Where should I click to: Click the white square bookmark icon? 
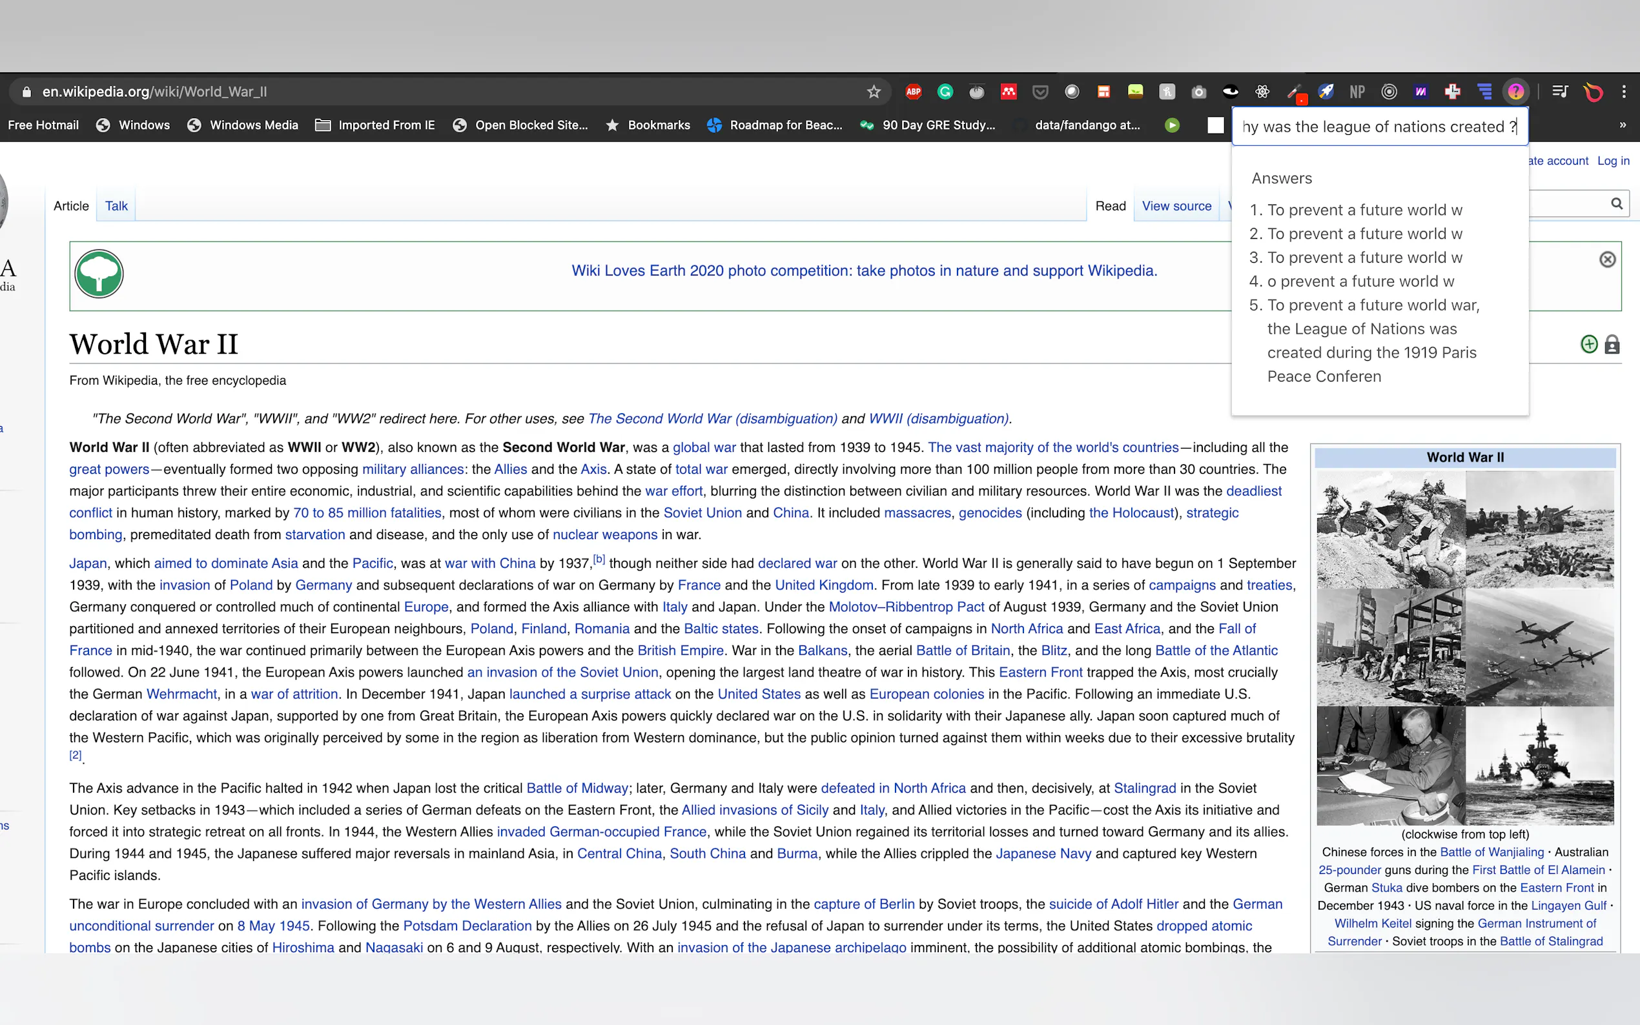coord(1216,125)
